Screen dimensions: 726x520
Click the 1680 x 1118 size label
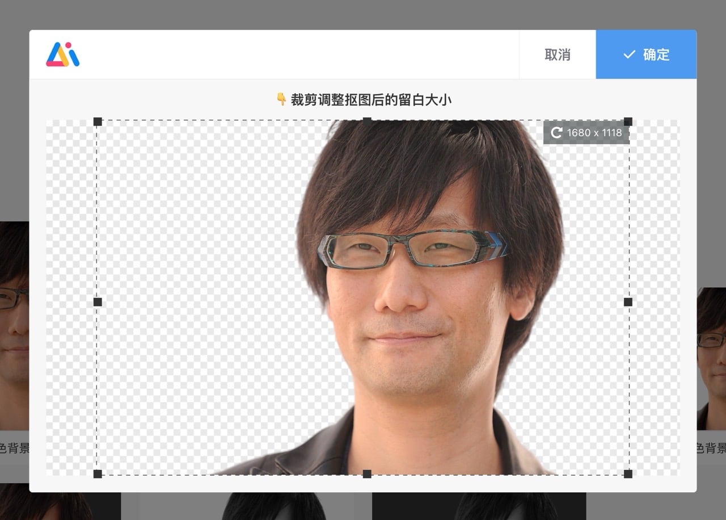594,132
